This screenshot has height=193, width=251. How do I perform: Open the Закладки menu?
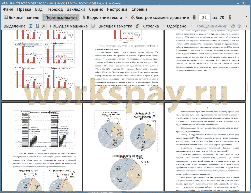[76, 9]
